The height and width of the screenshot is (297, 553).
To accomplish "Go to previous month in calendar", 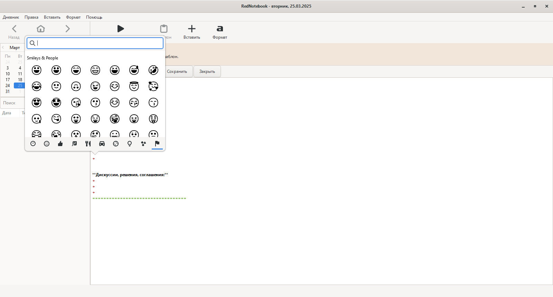I will tap(3, 48).
